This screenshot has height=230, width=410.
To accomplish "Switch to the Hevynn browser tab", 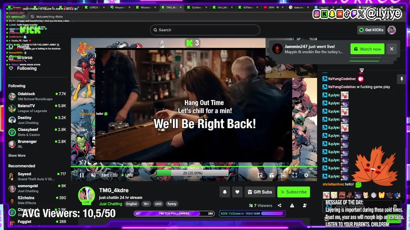I will pyautogui.click(x=120, y=7).
